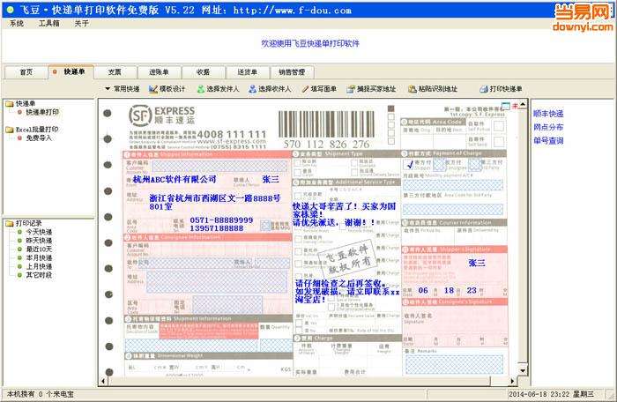This screenshot has height=402, width=617.
Task: Click the 快递单 folder label in tree
Action: tap(26, 104)
